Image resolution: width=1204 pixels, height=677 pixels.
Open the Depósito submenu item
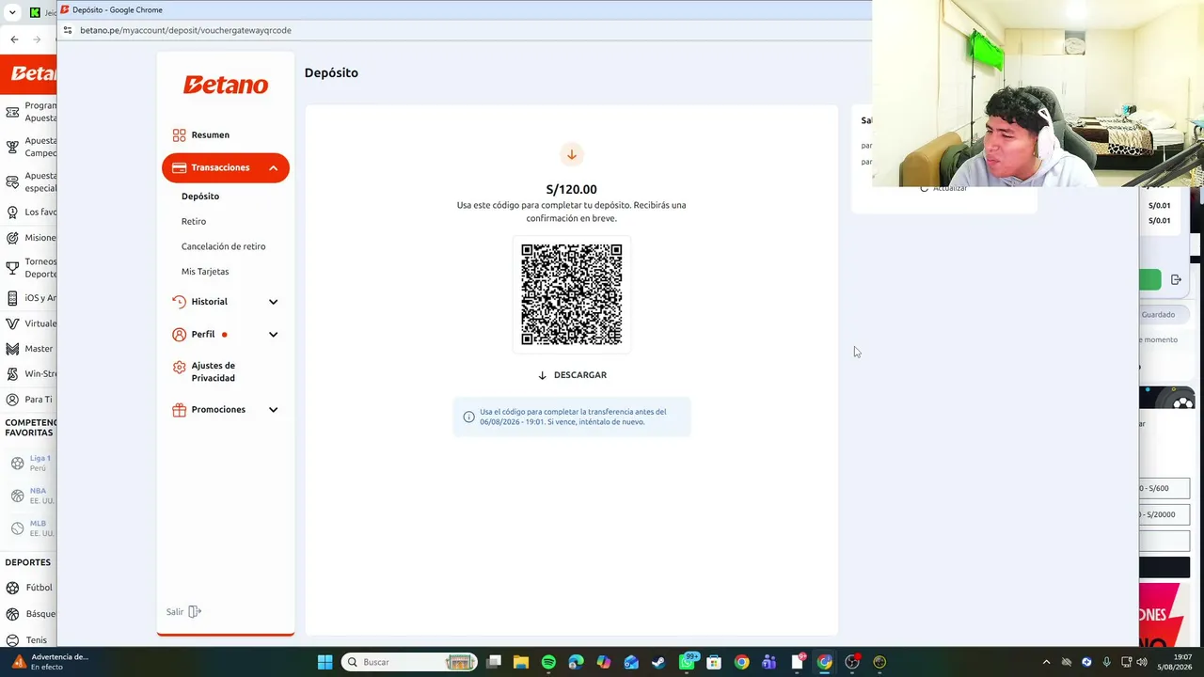(200, 197)
